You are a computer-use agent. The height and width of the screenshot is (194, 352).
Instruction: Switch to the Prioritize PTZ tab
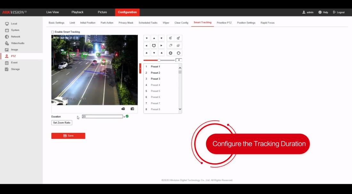click(224, 23)
